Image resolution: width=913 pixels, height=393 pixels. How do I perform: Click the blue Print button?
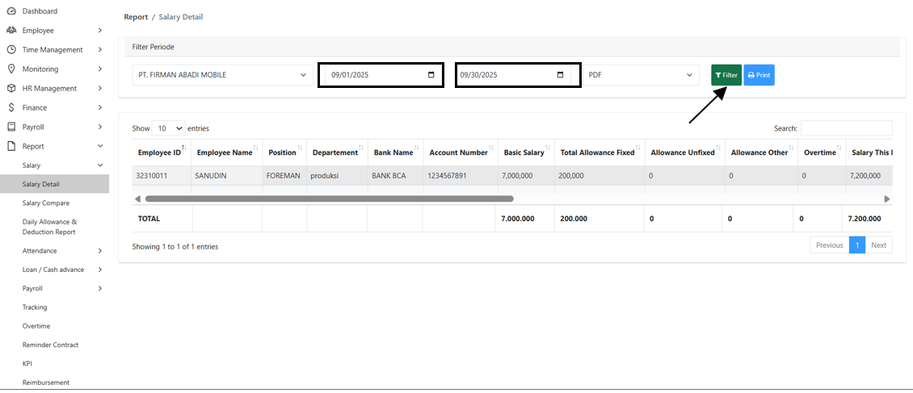click(x=759, y=75)
